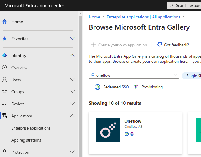The image size is (201, 157).
Task: Open the Single Sign-on filter pill
Action: click(191, 76)
